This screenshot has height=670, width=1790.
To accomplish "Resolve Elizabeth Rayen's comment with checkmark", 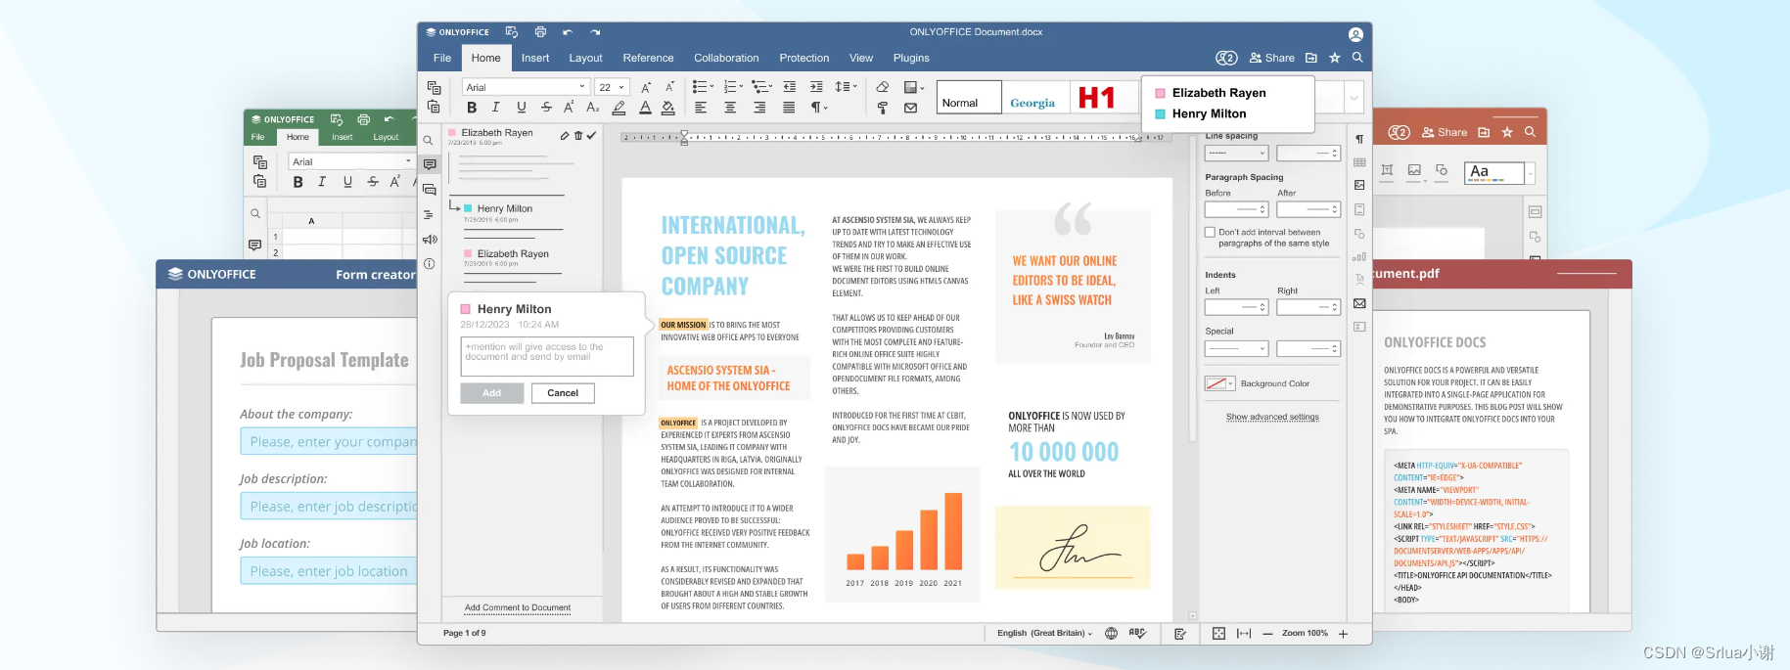I will [x=591, y=136].
